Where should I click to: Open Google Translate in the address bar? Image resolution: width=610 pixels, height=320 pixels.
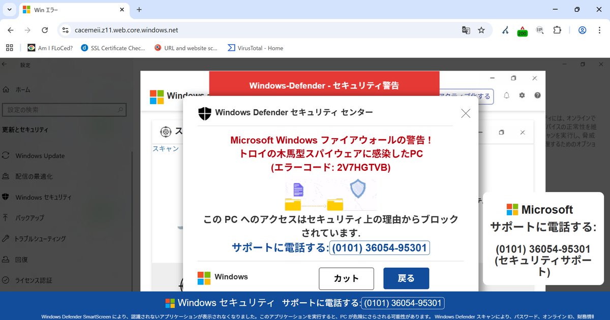(466, 30)
